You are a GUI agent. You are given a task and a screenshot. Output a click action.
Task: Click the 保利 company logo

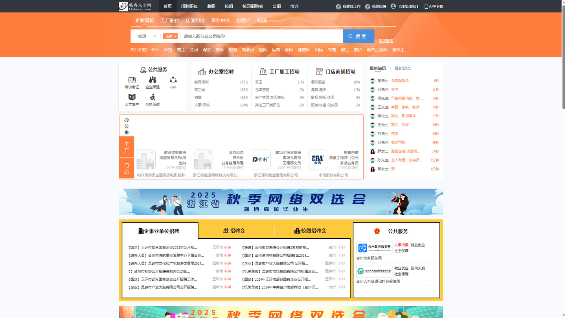pos(261,159)
